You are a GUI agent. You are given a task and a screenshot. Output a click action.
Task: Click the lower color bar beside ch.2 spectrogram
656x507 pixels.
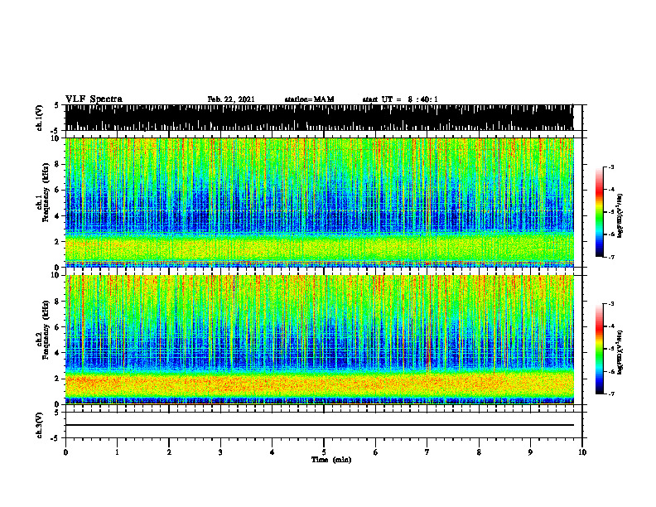[x=599, y=349]
